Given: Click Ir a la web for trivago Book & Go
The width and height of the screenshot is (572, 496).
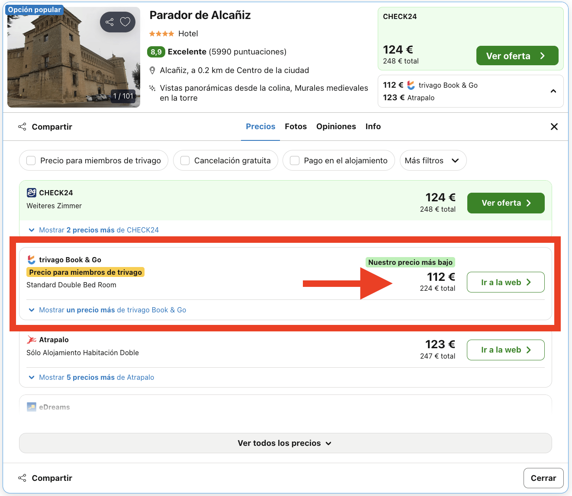Looking at the screenshot, I should pyautogui.click(x=505, y=282).
